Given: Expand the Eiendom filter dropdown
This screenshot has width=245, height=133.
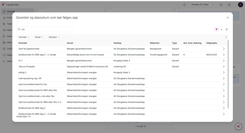Looking at the screenshot, I should tap(54, 37).
